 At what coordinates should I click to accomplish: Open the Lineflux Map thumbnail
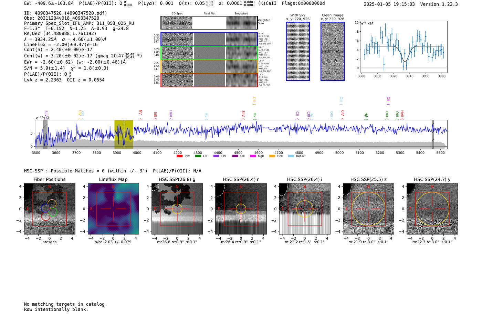[113, 209]
